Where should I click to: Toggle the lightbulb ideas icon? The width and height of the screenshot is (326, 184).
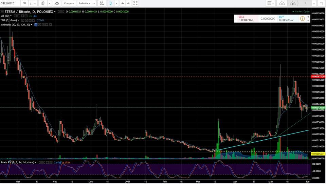(x=111, y=3)
